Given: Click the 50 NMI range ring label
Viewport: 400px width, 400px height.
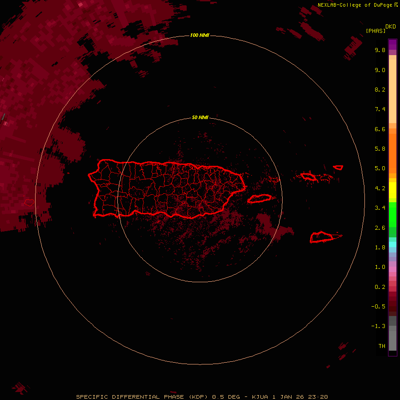Looking at the screenshot, I should pos(200,117).
